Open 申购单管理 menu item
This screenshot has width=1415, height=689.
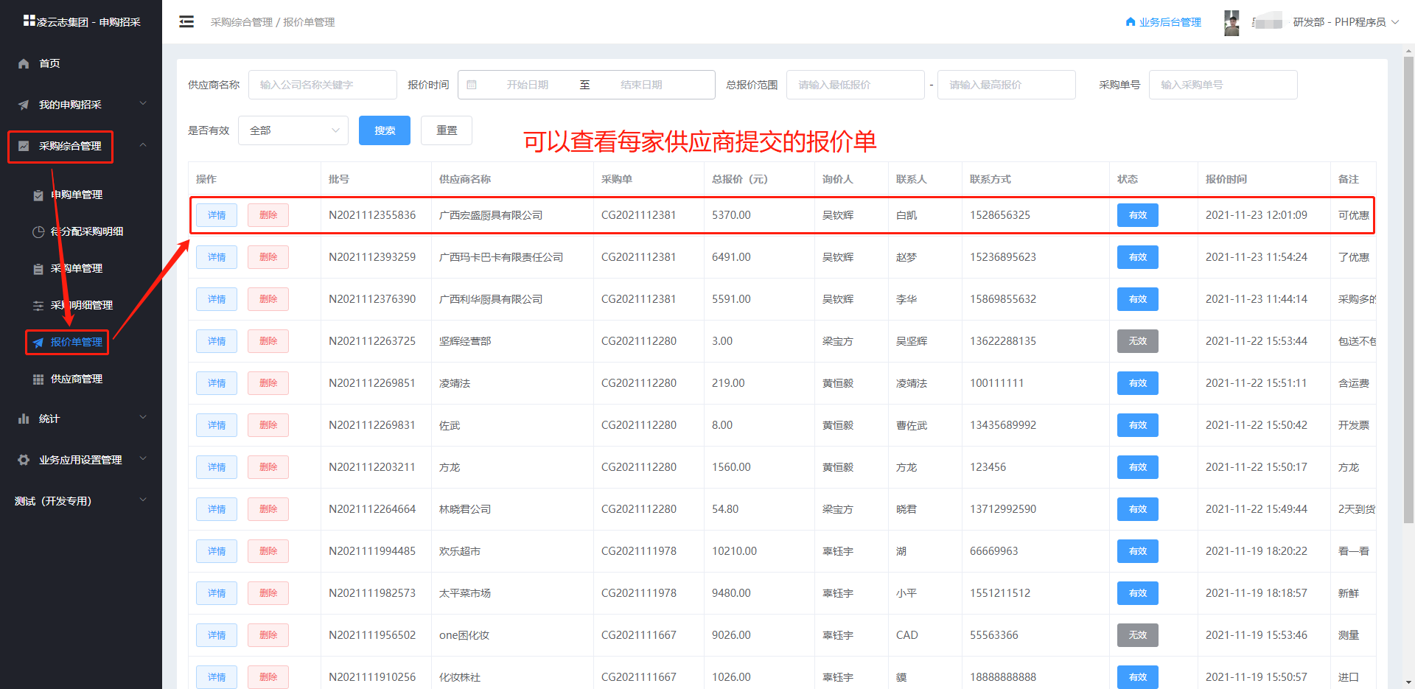77,195
